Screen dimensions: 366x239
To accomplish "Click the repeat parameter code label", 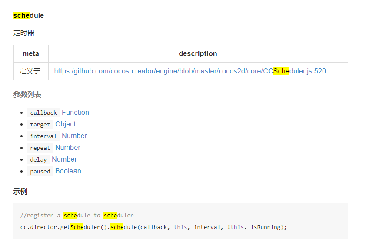I will click(40, 148).
